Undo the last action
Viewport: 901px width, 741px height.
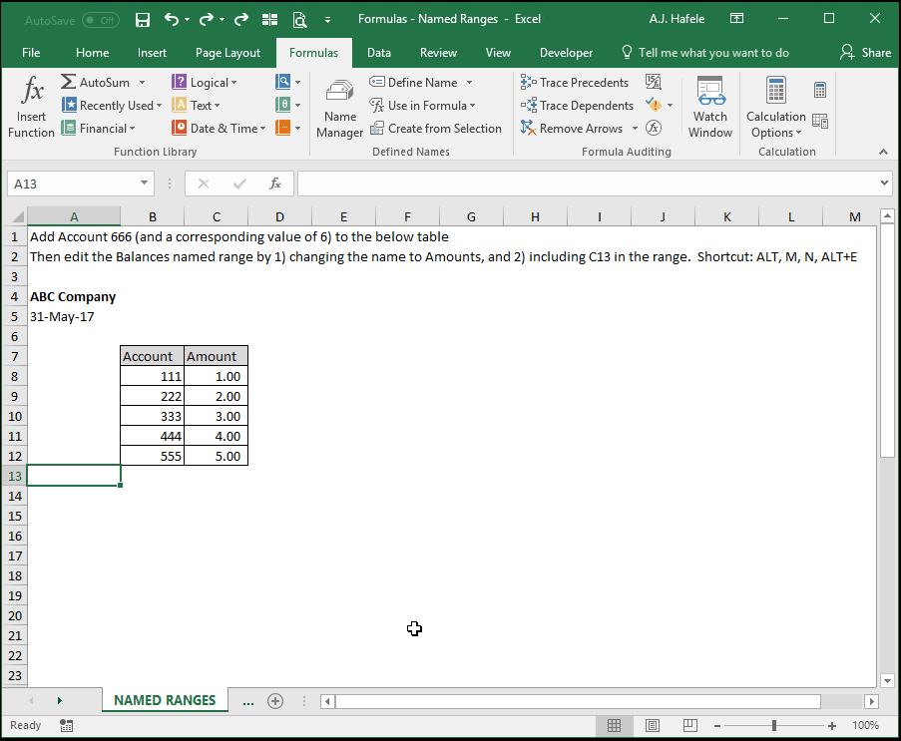click(172, 20)
